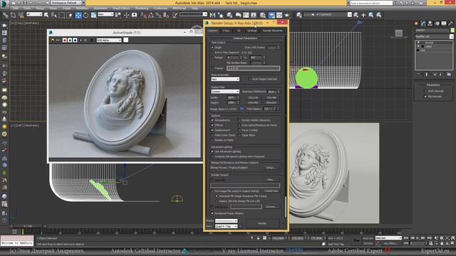The image size is (456, 256).
Task: Select the Range time output radio button
Action: [x=212, y=58]
